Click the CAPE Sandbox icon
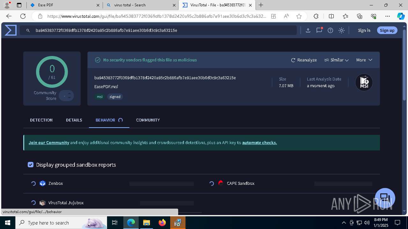This screenshot has height=229, width=408. coord(221,183)
